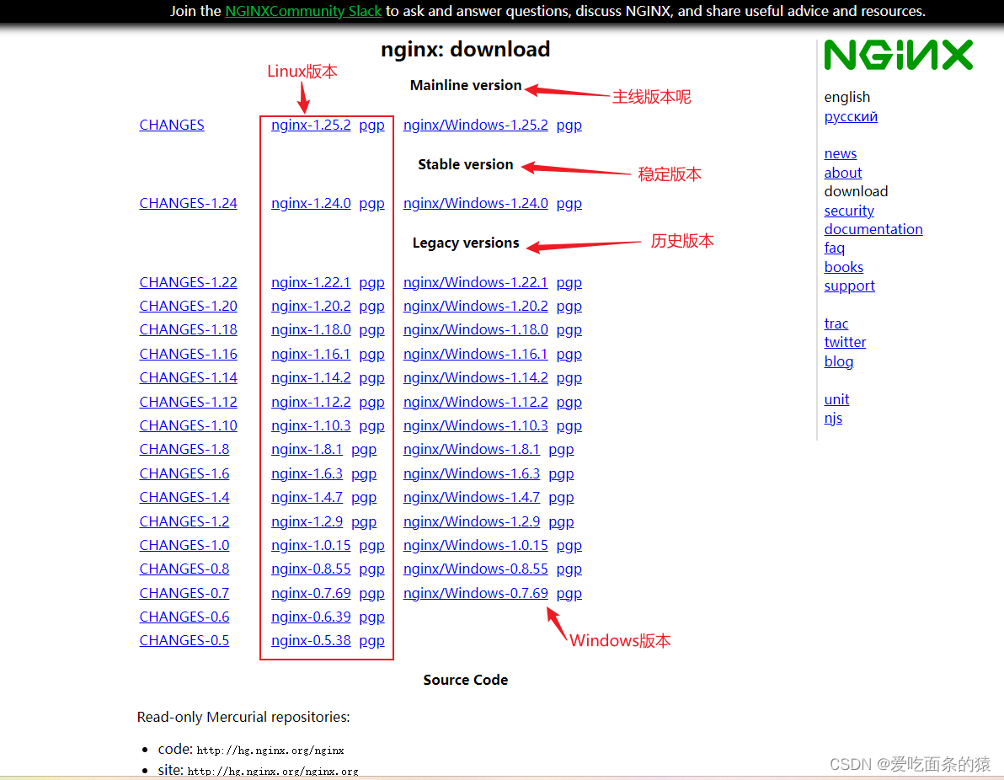The height and width of the screenshot is (780, 1004).
Task: Open the pgp signature for nginx-1.24.0
Action: coord(371,203)
